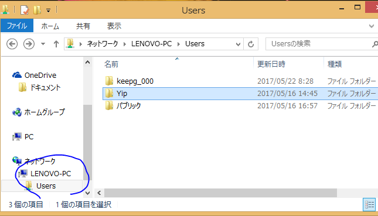The height and width of the screenshot is (216, 378).
Task: Switch to the 表示 ribbon tab
Action: (114, 26)
